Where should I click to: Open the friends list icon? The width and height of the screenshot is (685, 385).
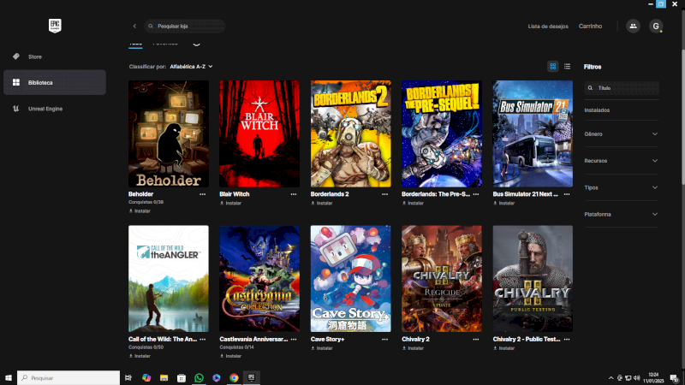(x=633, y=27)
